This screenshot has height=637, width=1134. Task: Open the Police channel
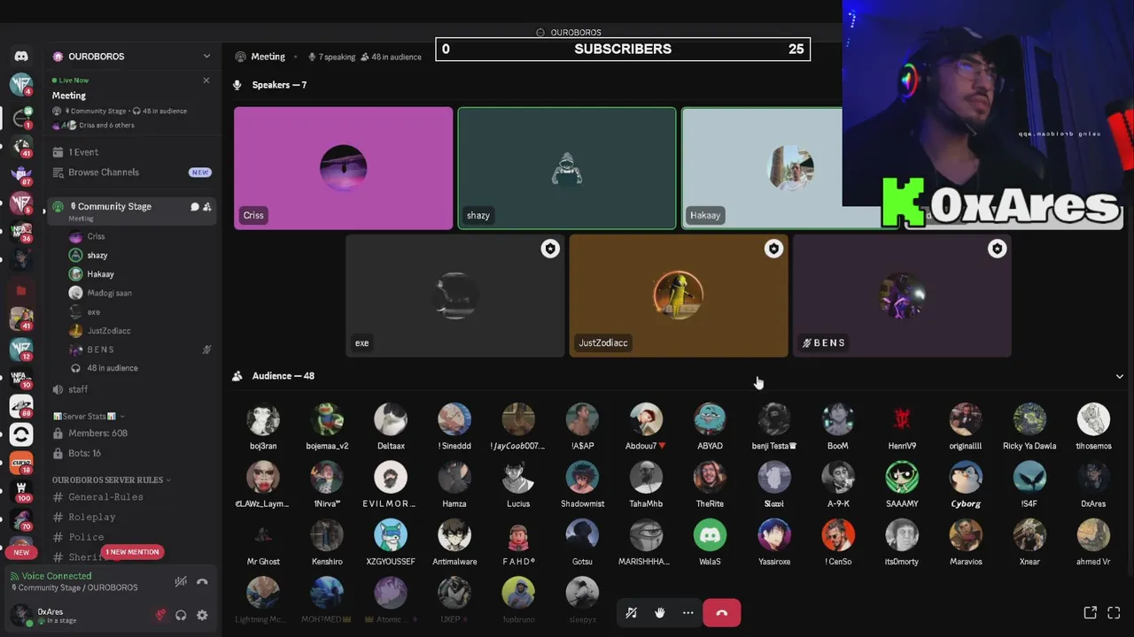tap(131, 537)
